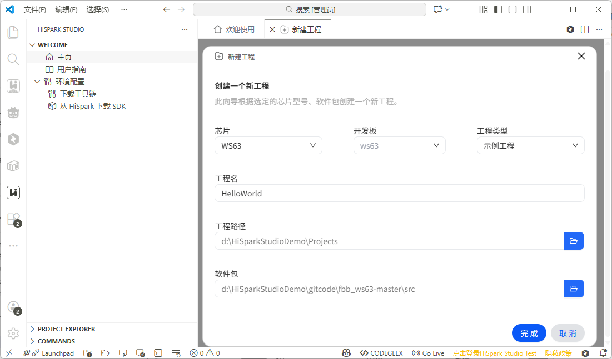Open Extensions view with 2 badge
The width and height of the screenshot is (612, 359).
14,220
